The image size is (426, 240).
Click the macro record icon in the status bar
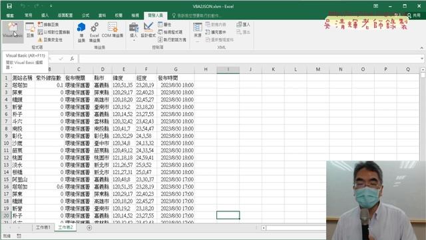(x=19, y=236)
